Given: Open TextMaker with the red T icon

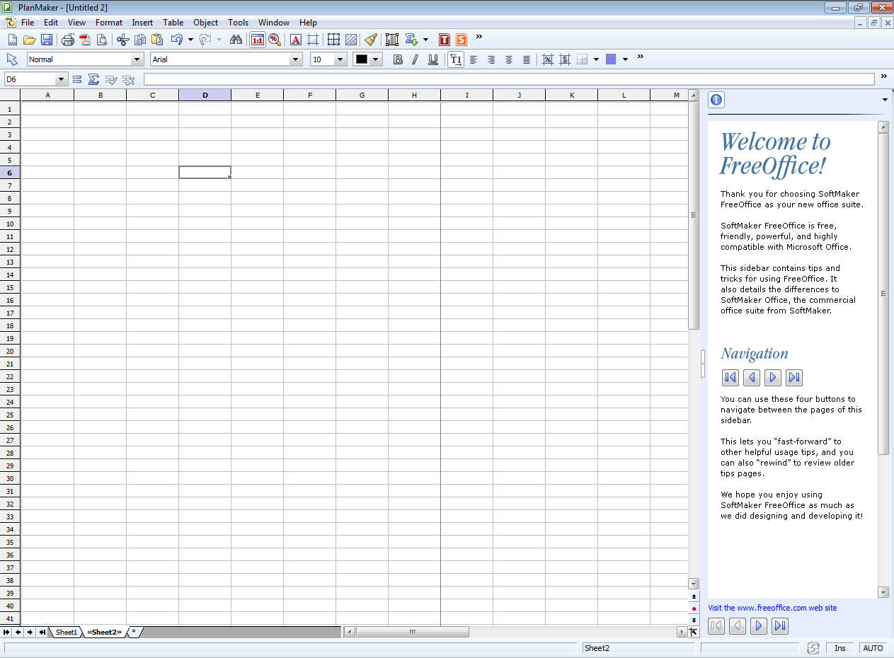Looking at the screenshot, I should click(x=444, y=40).
